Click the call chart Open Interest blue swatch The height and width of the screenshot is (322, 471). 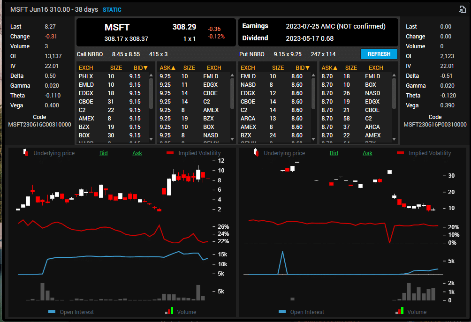pos(52,312)
